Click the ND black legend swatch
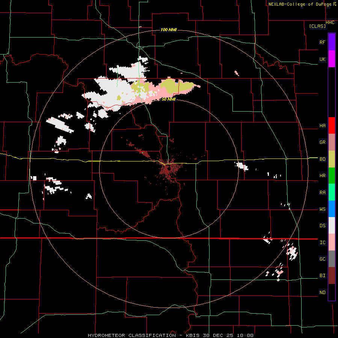Viewport: 338px width, 338px height. click(x=332, y=292)
